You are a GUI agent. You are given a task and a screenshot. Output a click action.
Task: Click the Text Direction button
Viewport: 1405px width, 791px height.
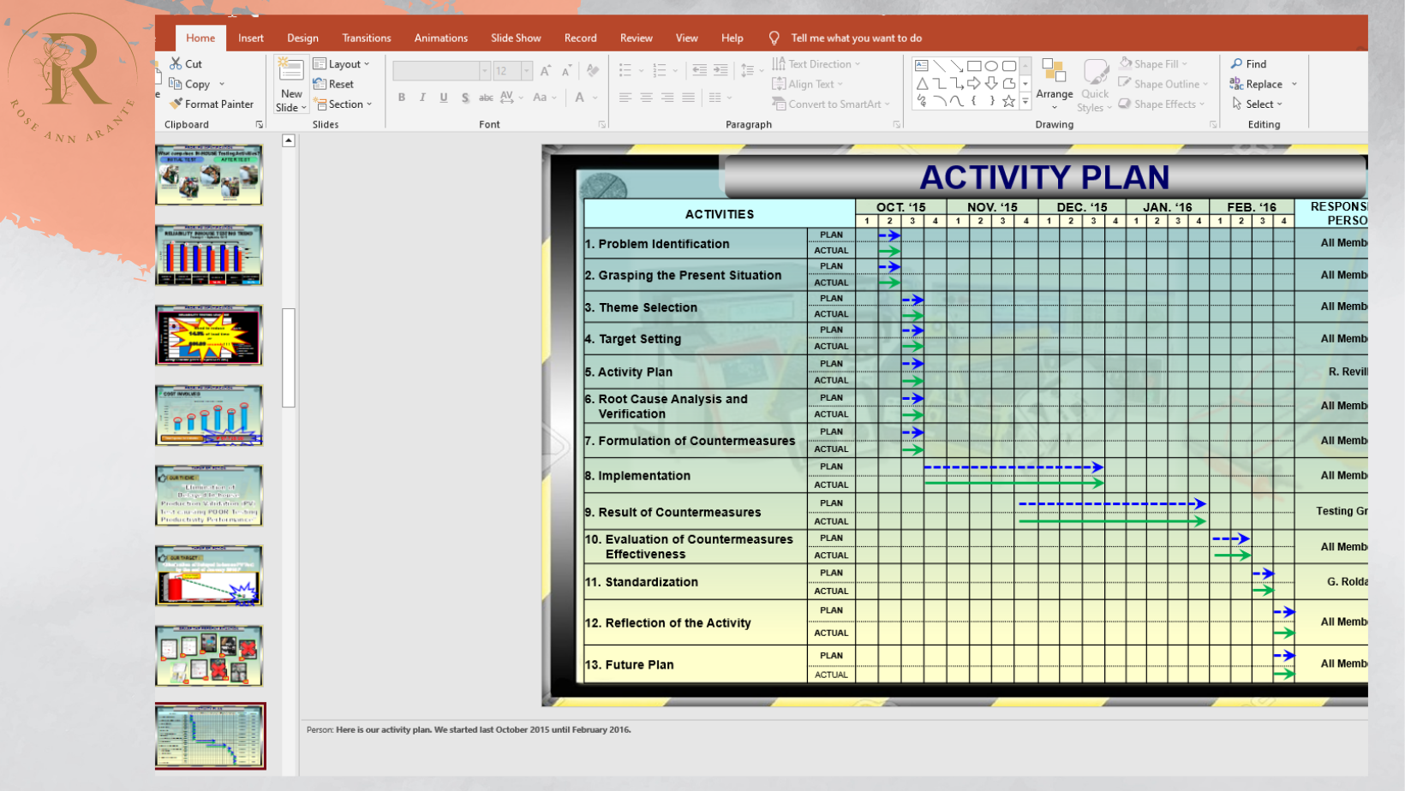[x=816, y=64]
